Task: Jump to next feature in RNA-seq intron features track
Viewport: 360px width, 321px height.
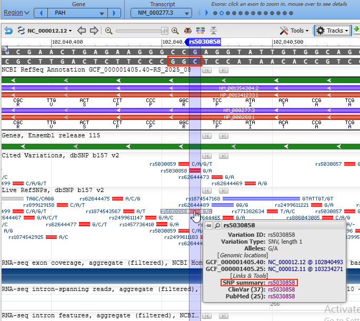Action: tap(224, 316)
